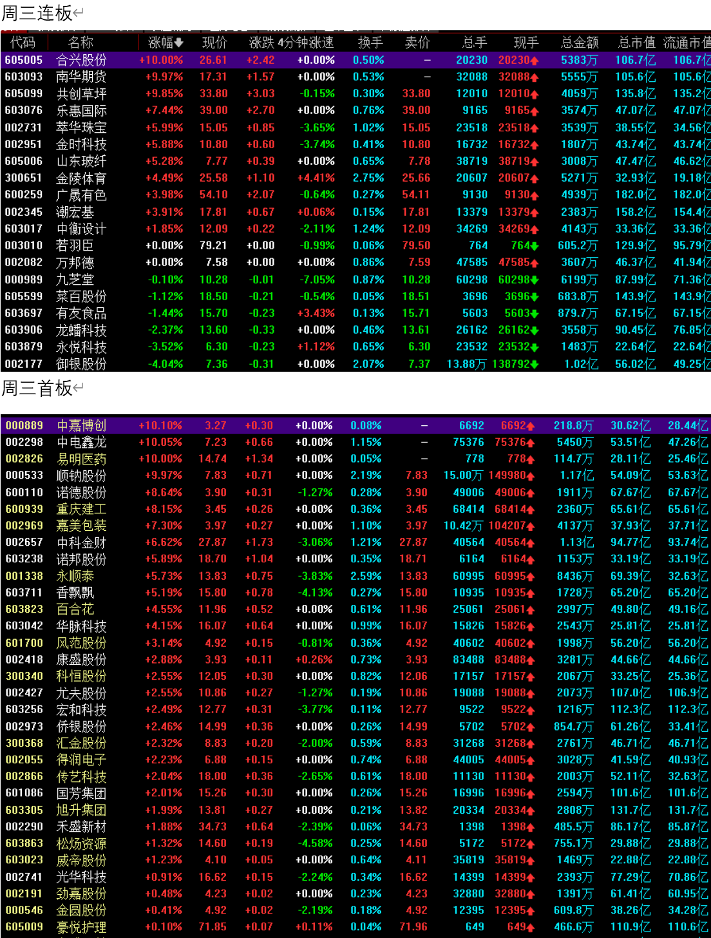Select stock name 顺钠股份
Image resolution: width=711 pixels, height=938 pixels.
point(81,475)
